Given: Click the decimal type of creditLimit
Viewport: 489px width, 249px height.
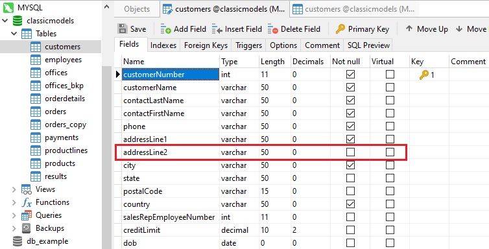Looking at the screenshot, I should 235,230.
